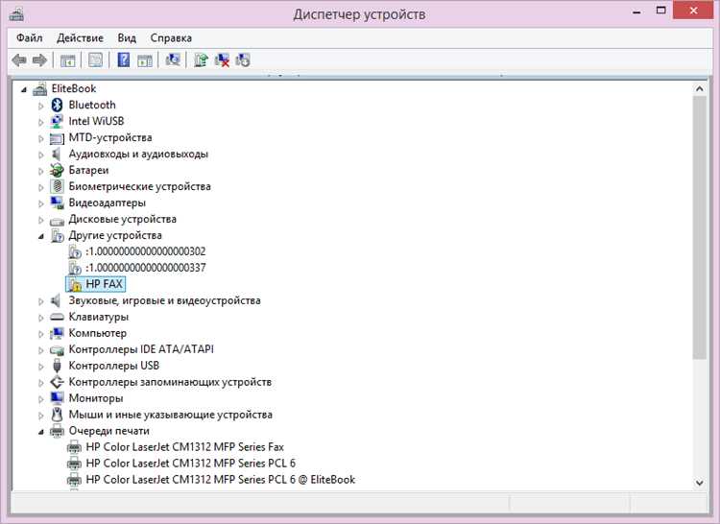
Task: Expand the MTD-устройства category
Action: pyautogui.click(x=41, y=138)
